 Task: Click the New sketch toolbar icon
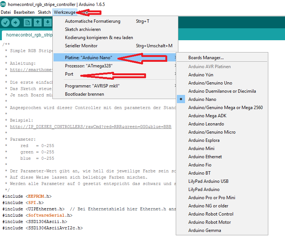(x=27, y=23)
